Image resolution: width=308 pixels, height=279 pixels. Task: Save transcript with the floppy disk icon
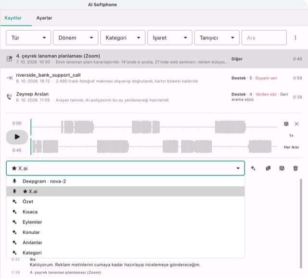(282, 168)
